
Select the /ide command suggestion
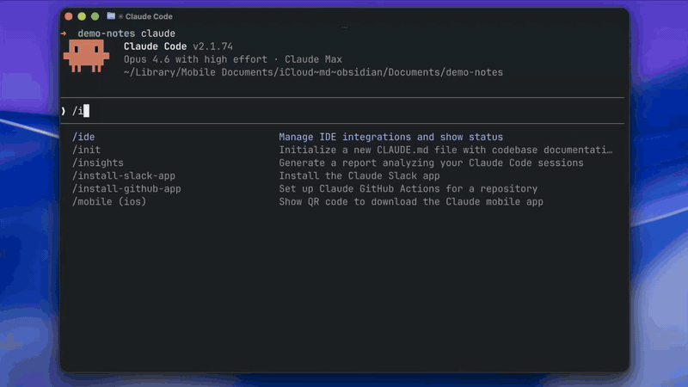click(x=83, y=138)
